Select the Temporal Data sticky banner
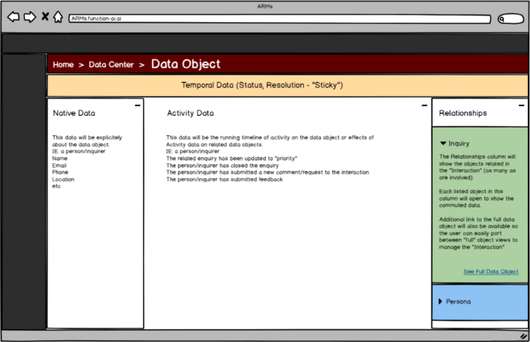 (x=288, y=85)
